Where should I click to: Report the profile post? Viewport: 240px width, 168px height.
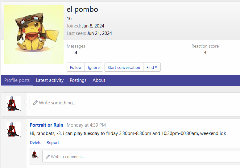53,143
